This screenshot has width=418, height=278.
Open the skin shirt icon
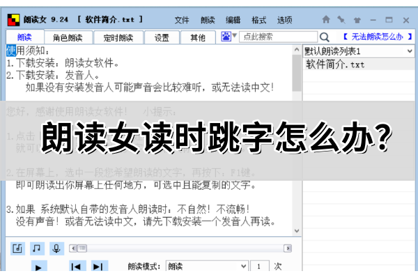tap(357, 20)
